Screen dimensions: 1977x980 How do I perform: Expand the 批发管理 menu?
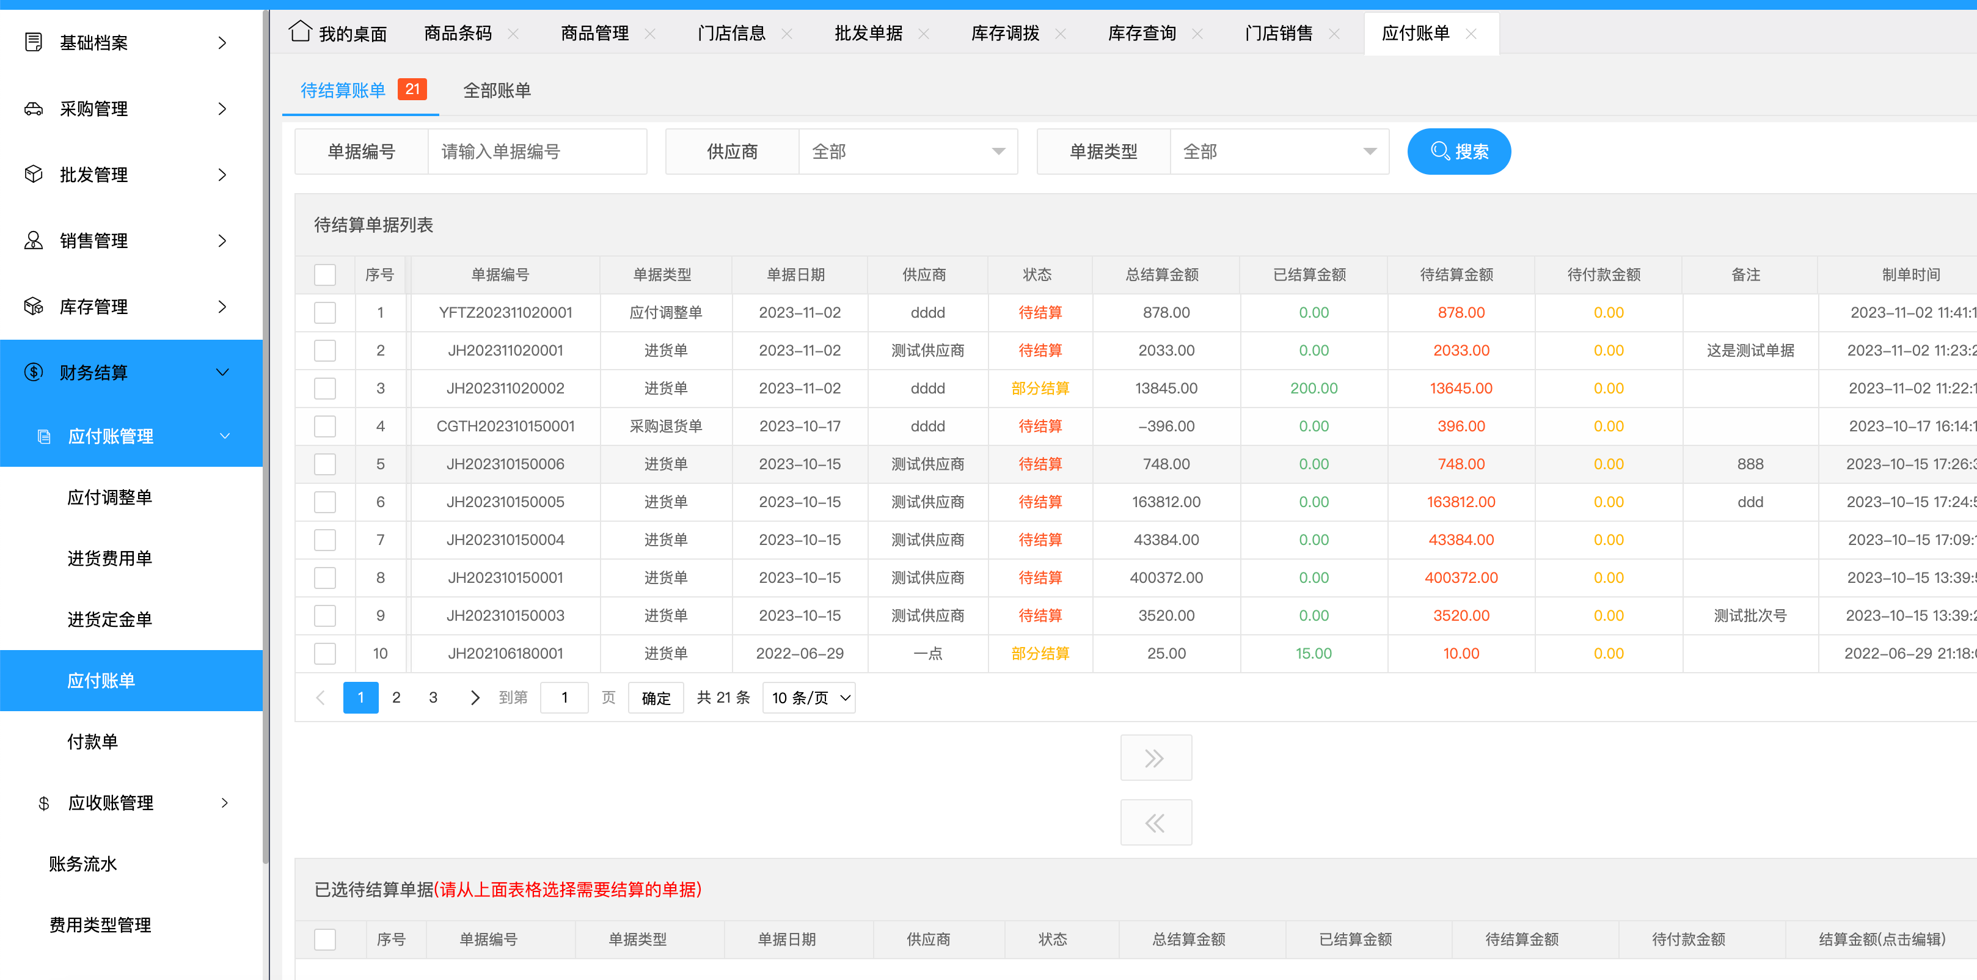point(222,174)
